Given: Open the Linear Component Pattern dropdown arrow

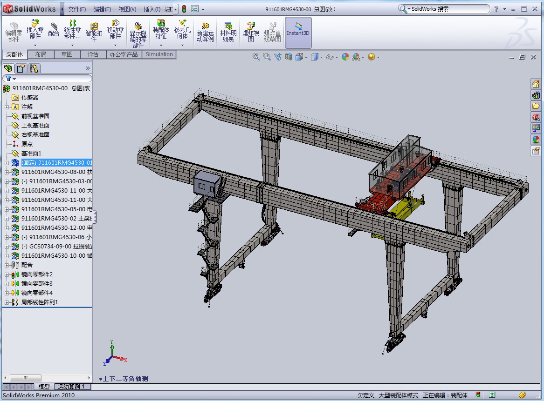Looking at the screenshot, I should (72, 45).
